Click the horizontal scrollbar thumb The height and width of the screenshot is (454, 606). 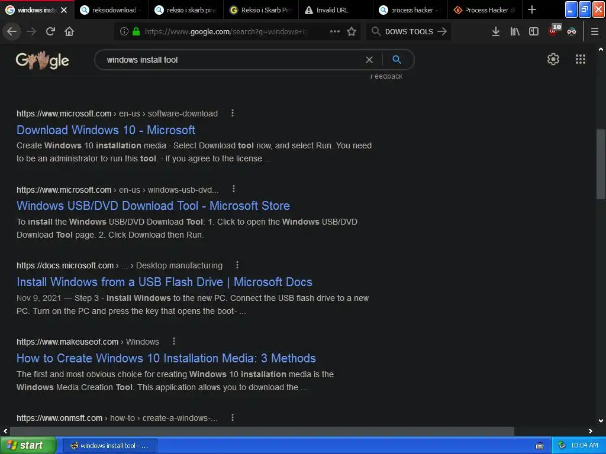tap(262, 431)
